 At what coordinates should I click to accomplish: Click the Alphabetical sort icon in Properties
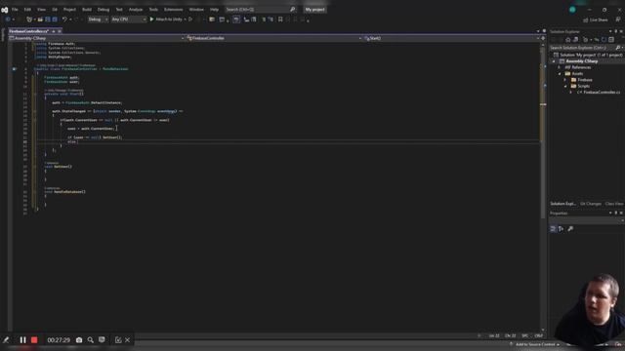click(x=562, y=229)
